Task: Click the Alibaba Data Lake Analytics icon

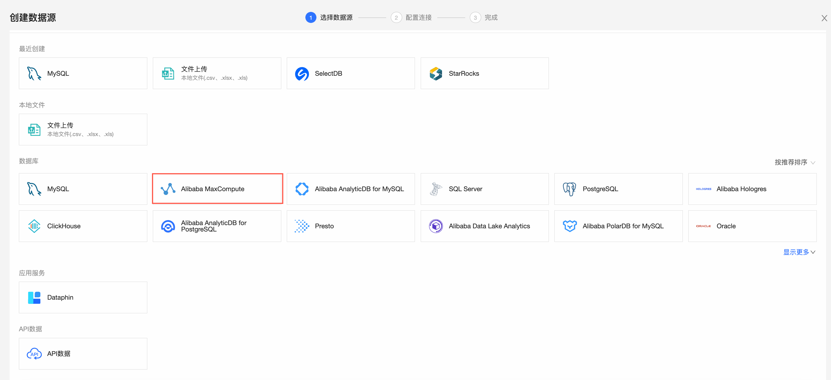Action: click(x=436, y=226)
